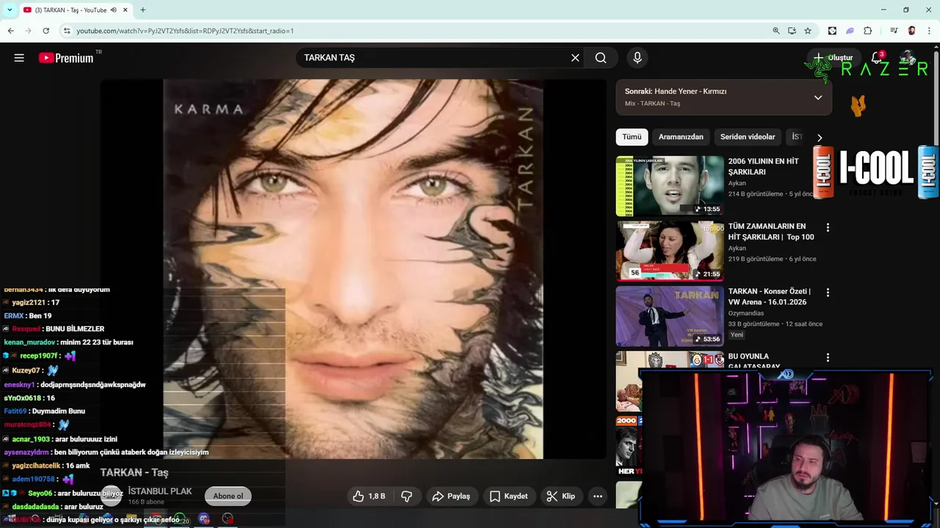
Task: Open options menu for Tüm Zamanların video
Action: click(x=828, y=228)
